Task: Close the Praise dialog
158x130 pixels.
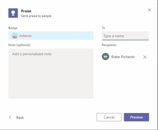Action: click(x=149, y=10)
